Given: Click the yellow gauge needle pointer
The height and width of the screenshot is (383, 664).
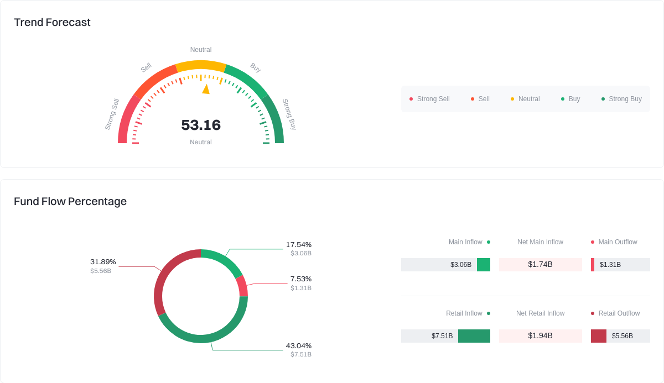Looking at the screenshot, I should (206, 89).
